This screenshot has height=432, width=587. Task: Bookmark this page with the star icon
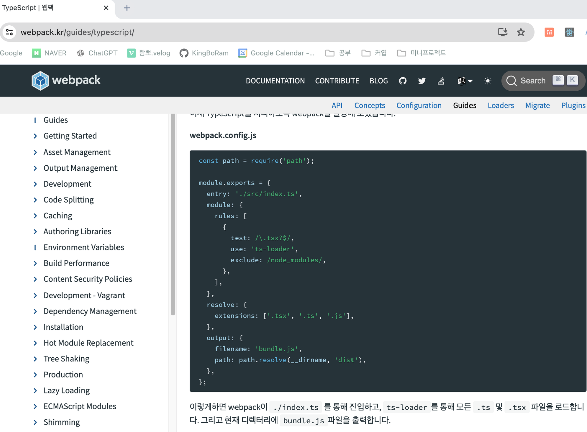point(521,32)
